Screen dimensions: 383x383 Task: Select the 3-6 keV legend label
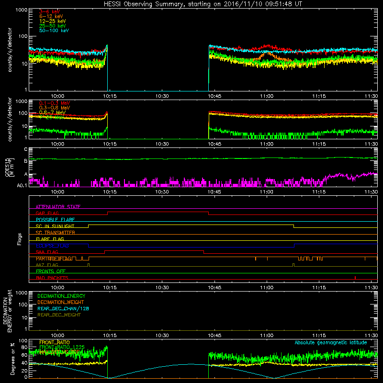pos(49,11)
